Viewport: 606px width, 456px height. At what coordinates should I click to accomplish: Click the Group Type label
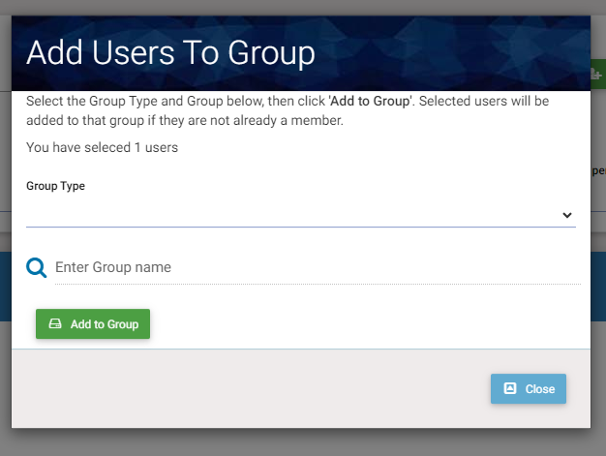pyautogui.click(x=55, y=186)
